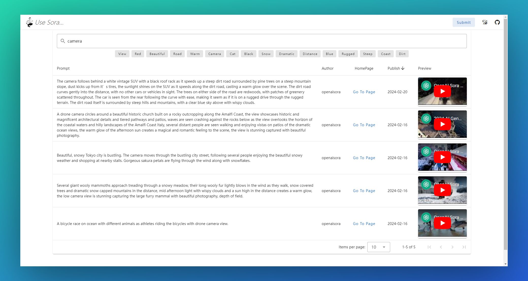Toggle the theme switch icon

(x=485, y=22)
